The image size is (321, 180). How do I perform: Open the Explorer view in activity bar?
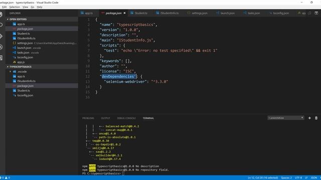[x=1, y=14]
